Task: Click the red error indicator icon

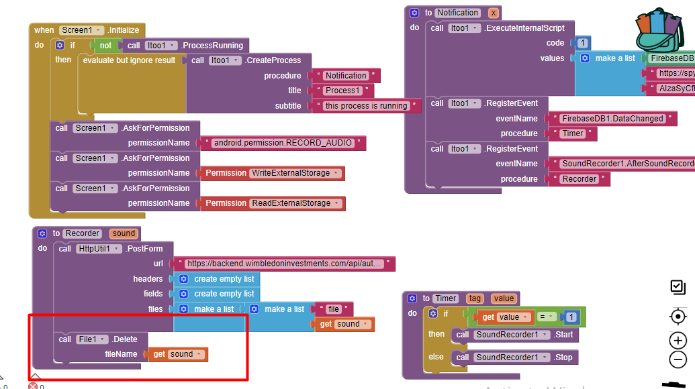Action: coord(33,386)
